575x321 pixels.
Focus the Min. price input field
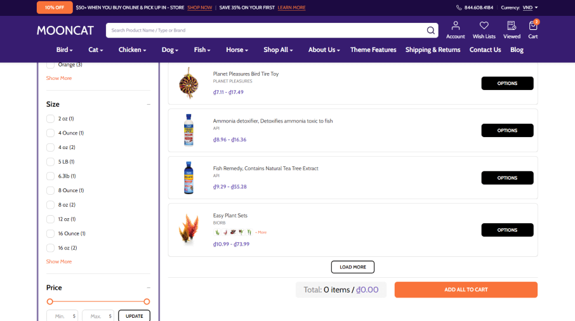tap(62, 316)
